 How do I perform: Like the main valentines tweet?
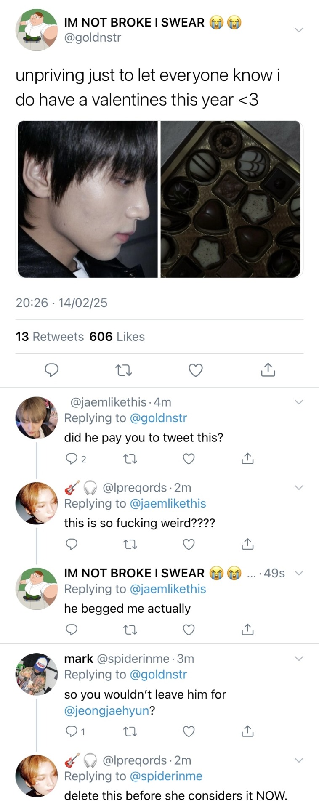(195, 370)
